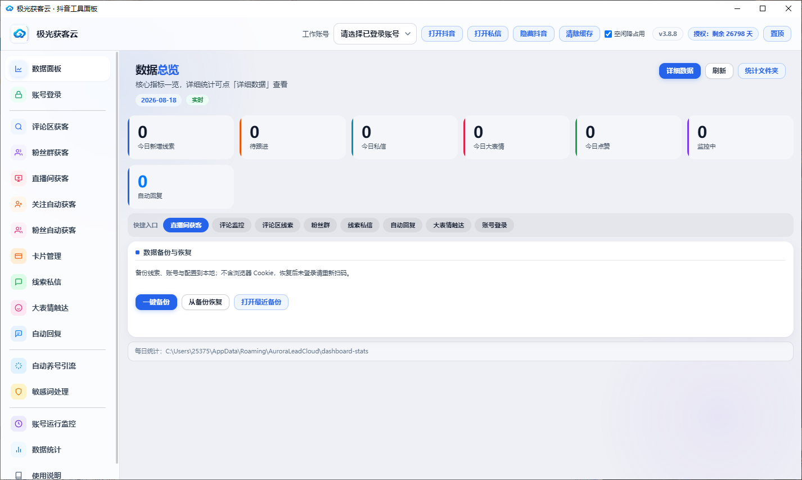
Task: Click the bar chart icon for 数据统计
Action: (x=19, y=450)
